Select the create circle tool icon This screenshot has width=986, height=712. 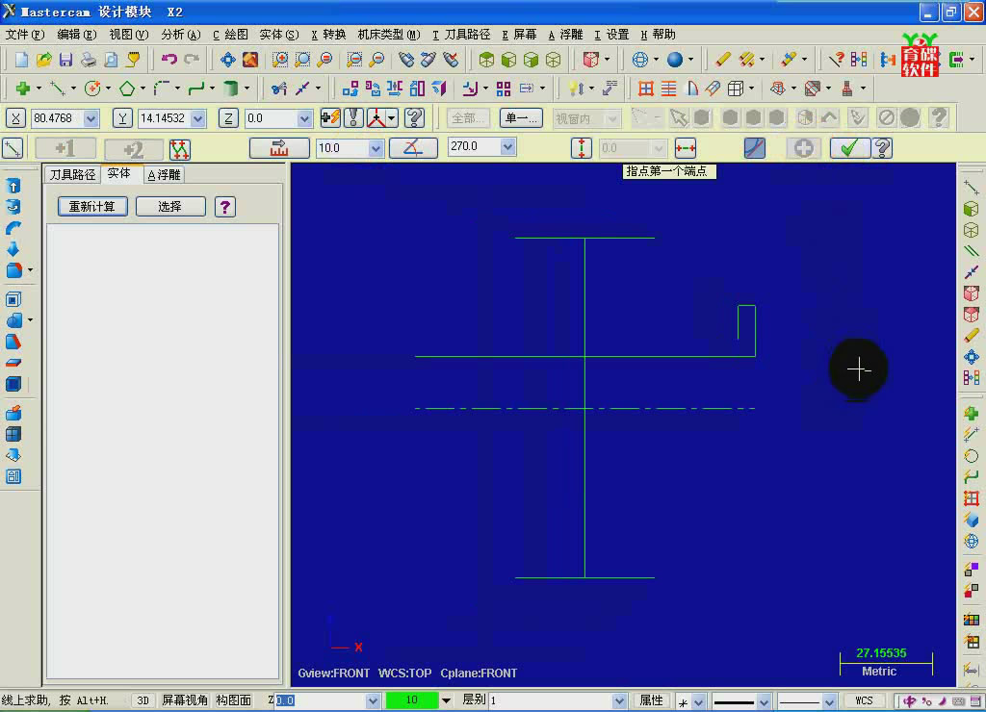click(92, 89)
